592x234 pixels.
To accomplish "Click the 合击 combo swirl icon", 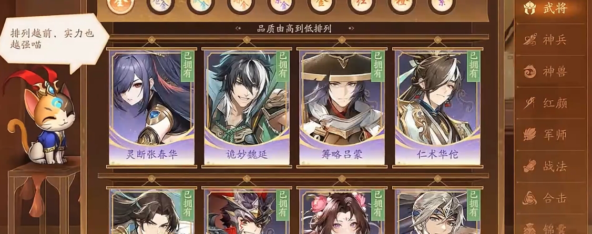I will point(530,198).
